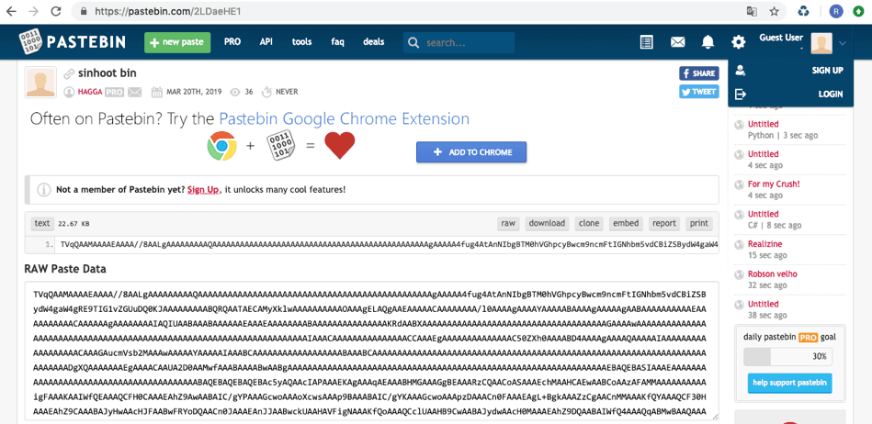This screenshot has width=872, height=424.
Task: Open the tools menu item
Action: pos(302,41)
